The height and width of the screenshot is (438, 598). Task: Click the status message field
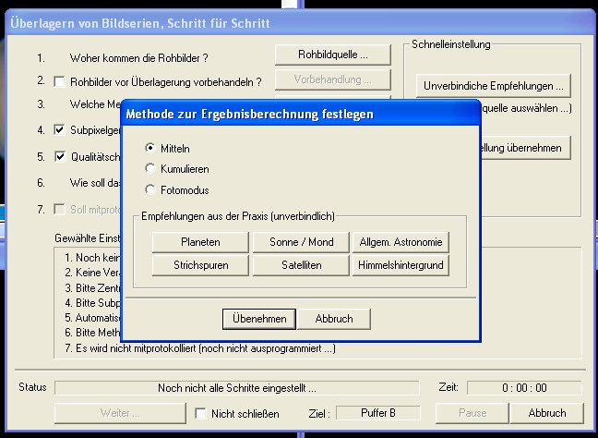pos(236,388)
